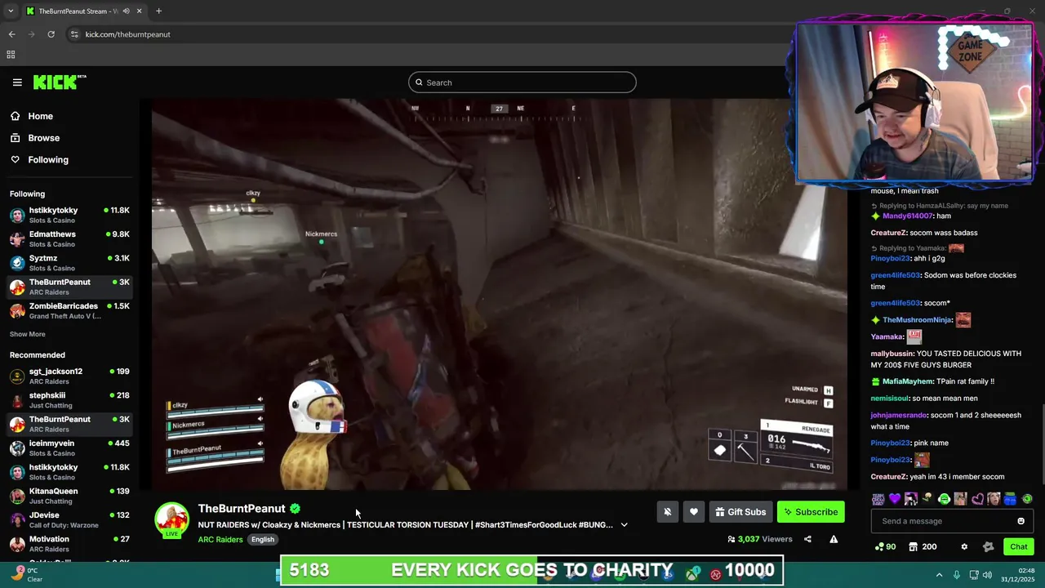Click the Kick search field

[522, 82]
